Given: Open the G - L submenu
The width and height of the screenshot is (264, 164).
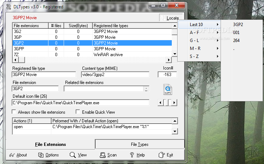Looking at the screenshot, I should pos(199,40).
